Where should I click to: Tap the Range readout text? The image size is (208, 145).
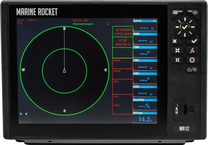point(27,20)
